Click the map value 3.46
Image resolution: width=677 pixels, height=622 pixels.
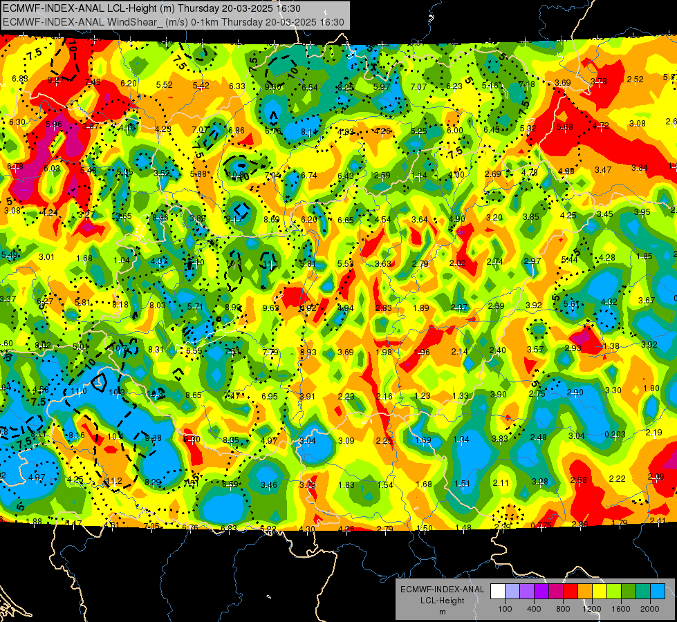(x=268, y=484)
